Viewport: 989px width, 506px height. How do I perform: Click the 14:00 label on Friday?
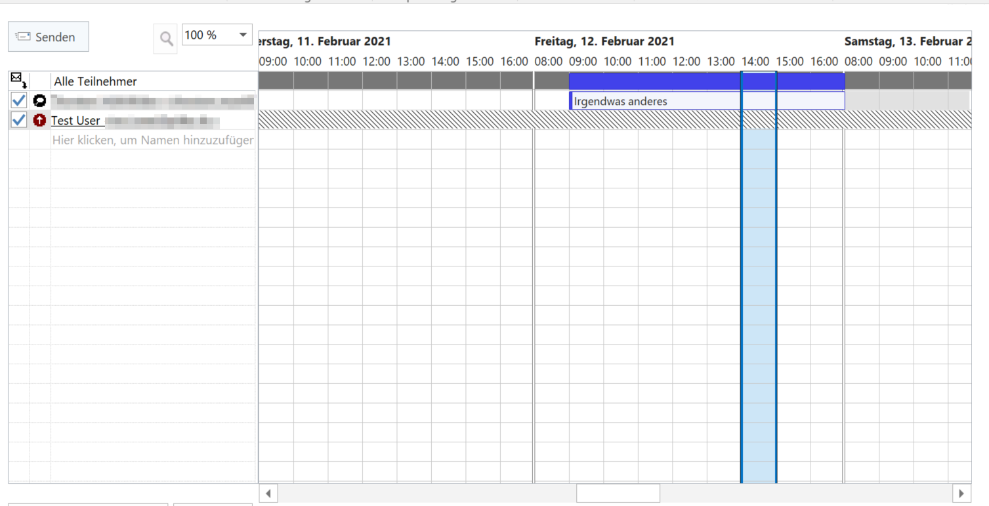[x=755, y=62]
